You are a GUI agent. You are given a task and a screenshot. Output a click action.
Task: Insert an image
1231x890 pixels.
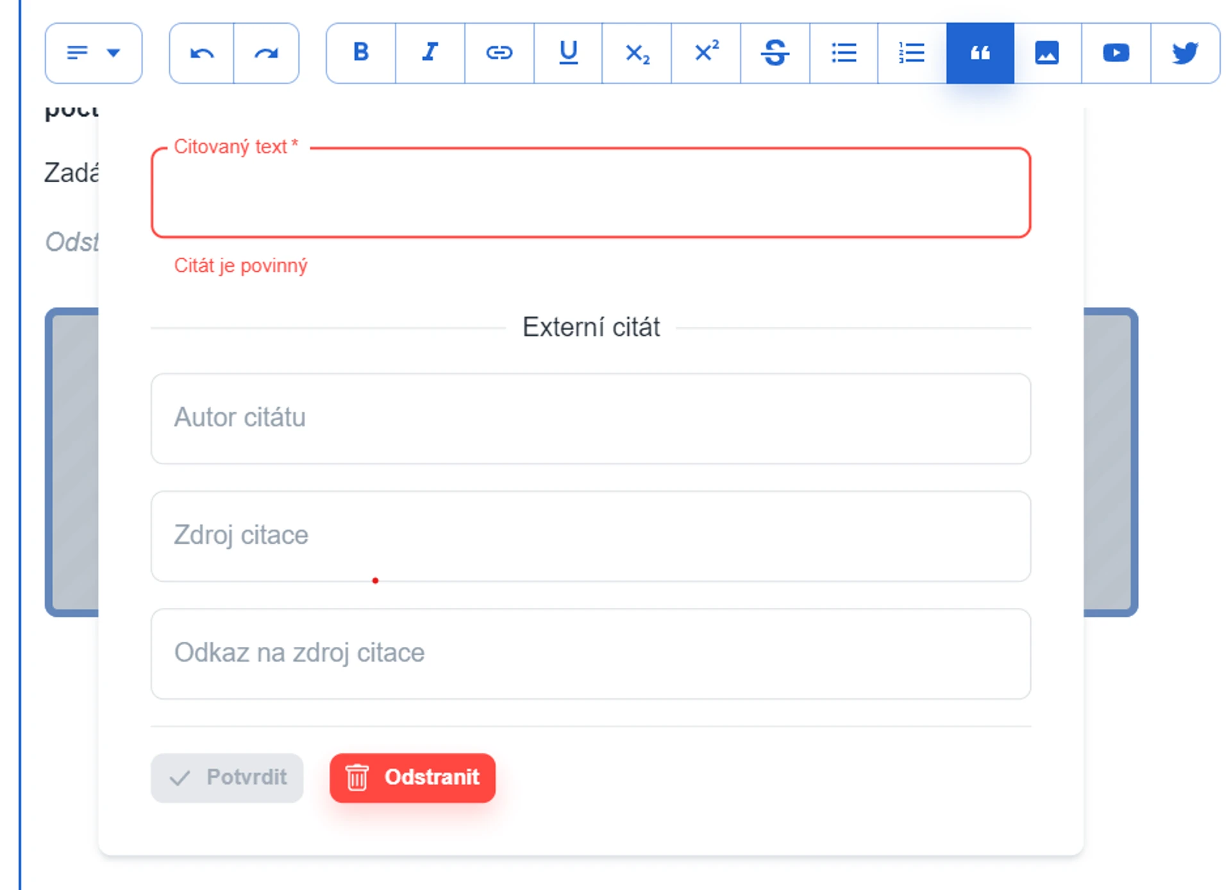pos(1047,53)
